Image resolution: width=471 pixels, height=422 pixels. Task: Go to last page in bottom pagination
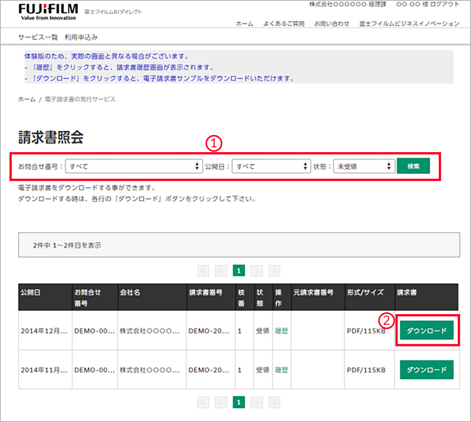tap(274, 402)
